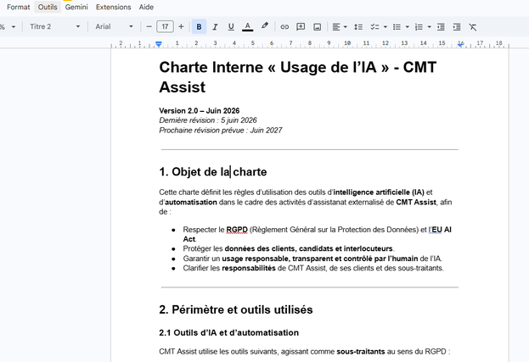The image size is (529, 362).
Task: Click the font size field showing 17
Action: tap(165, 26)
